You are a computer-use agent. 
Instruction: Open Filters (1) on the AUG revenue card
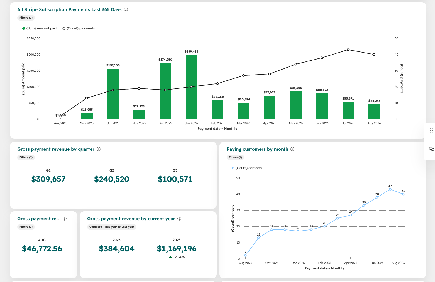pyautogui.click(x=26, y=227)
